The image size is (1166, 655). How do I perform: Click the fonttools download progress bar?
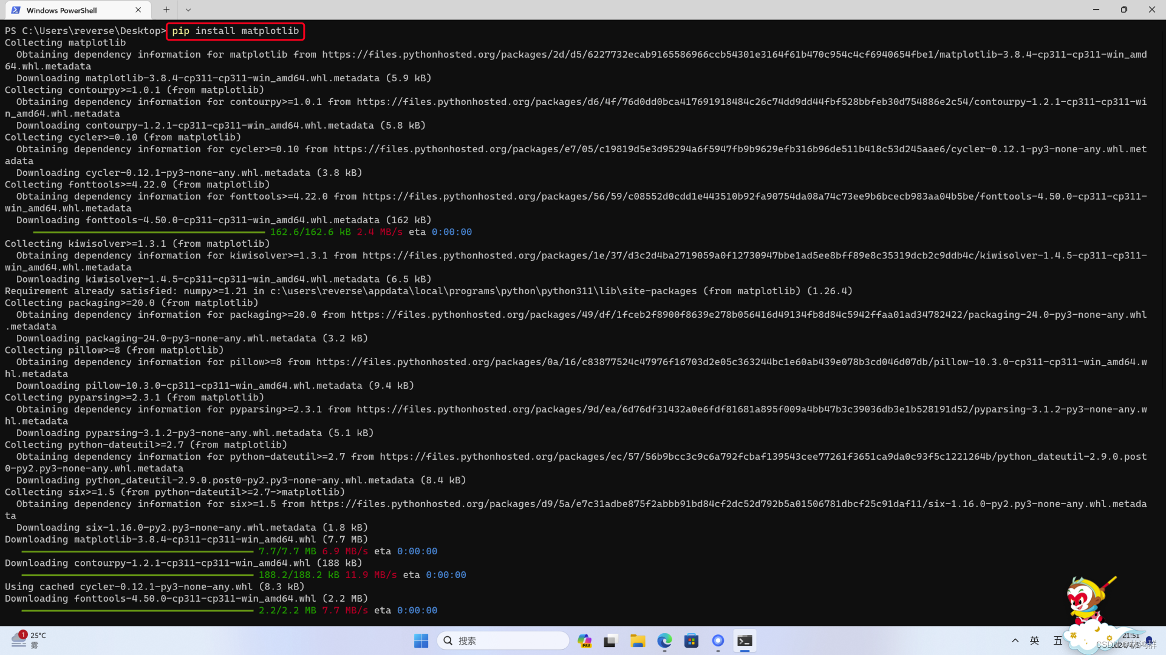(x=148, y=232)
